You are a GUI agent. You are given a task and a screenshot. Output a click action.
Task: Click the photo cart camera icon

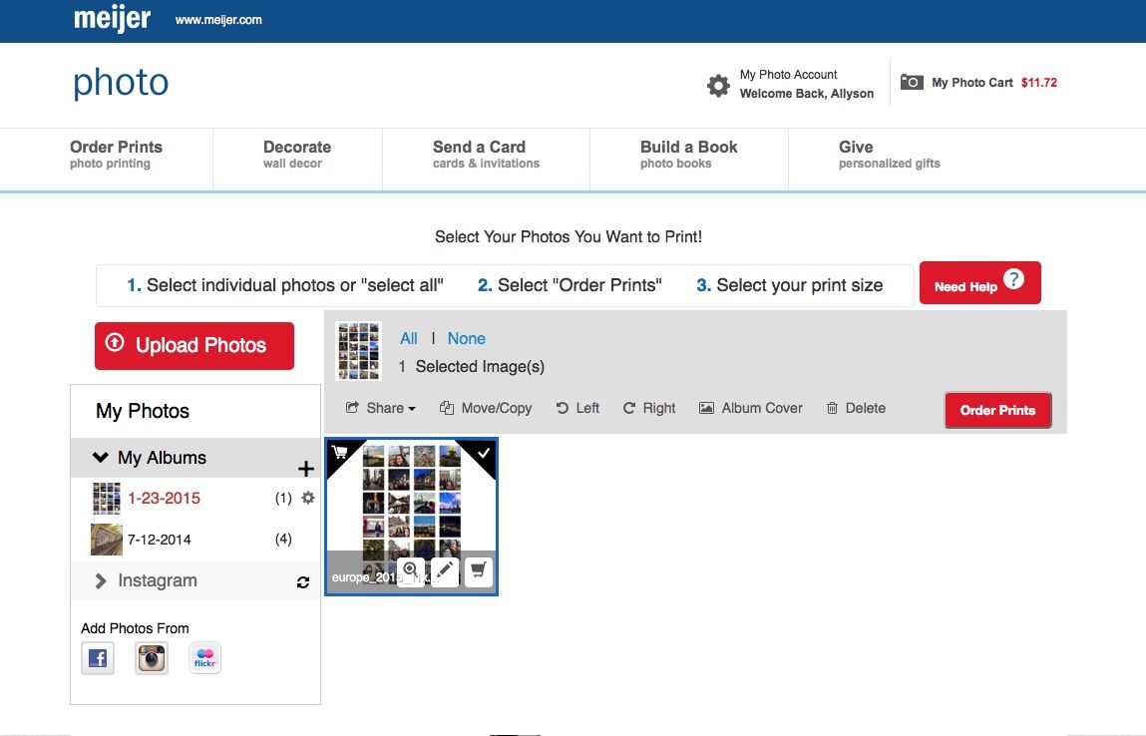pyautogui.click(x=912, y=82)
